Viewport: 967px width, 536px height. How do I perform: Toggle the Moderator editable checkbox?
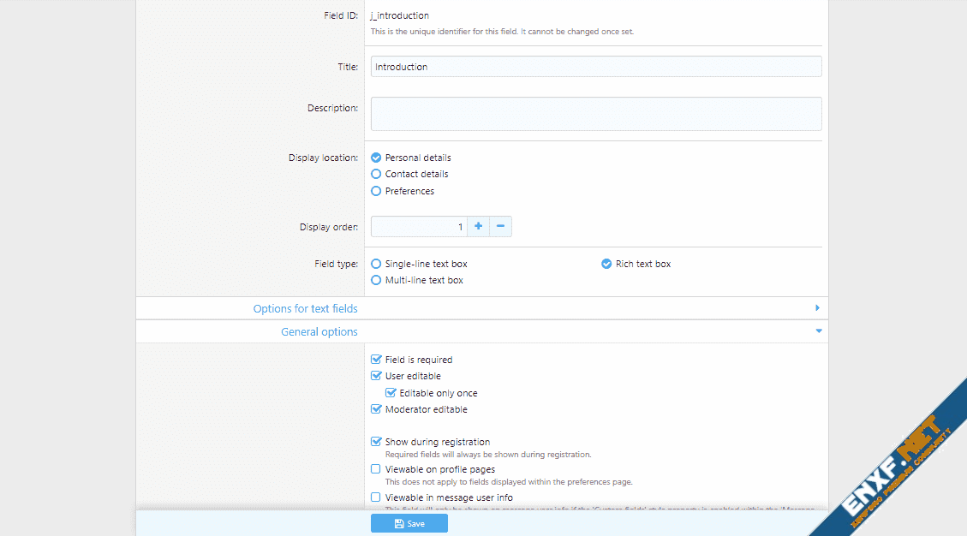pyautogui.click(x=376, y=409)
